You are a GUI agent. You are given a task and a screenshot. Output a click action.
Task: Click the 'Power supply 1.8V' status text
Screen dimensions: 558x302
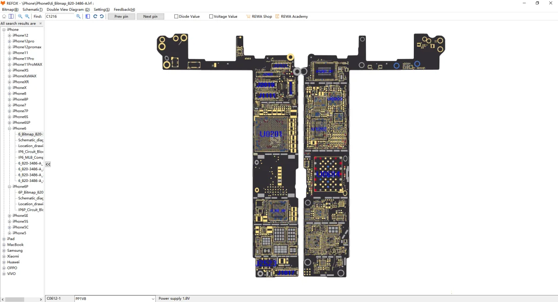[174, 298]
